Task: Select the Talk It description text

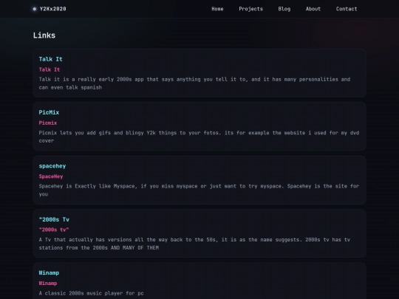Action: (x=194, y=83)
